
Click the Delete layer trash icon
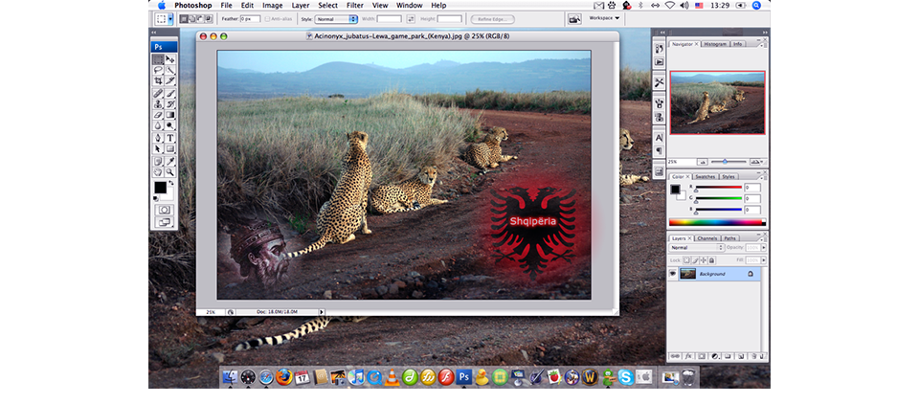pos(754,356)
